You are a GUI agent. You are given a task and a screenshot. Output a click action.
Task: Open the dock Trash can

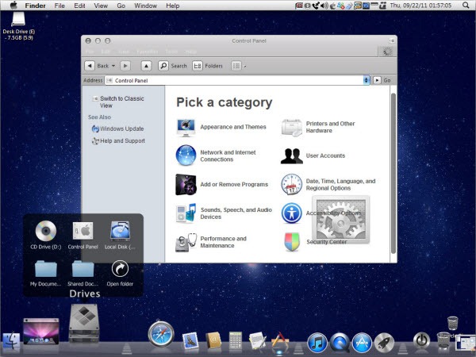443,342
